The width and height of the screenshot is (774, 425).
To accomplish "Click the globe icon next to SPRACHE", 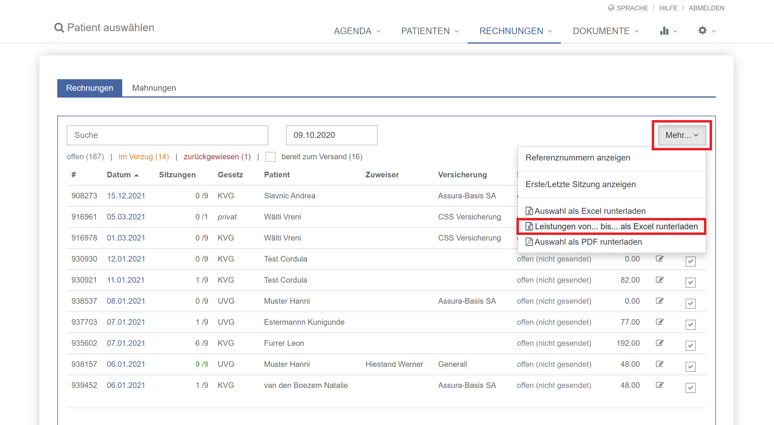I will pos(611,8).
